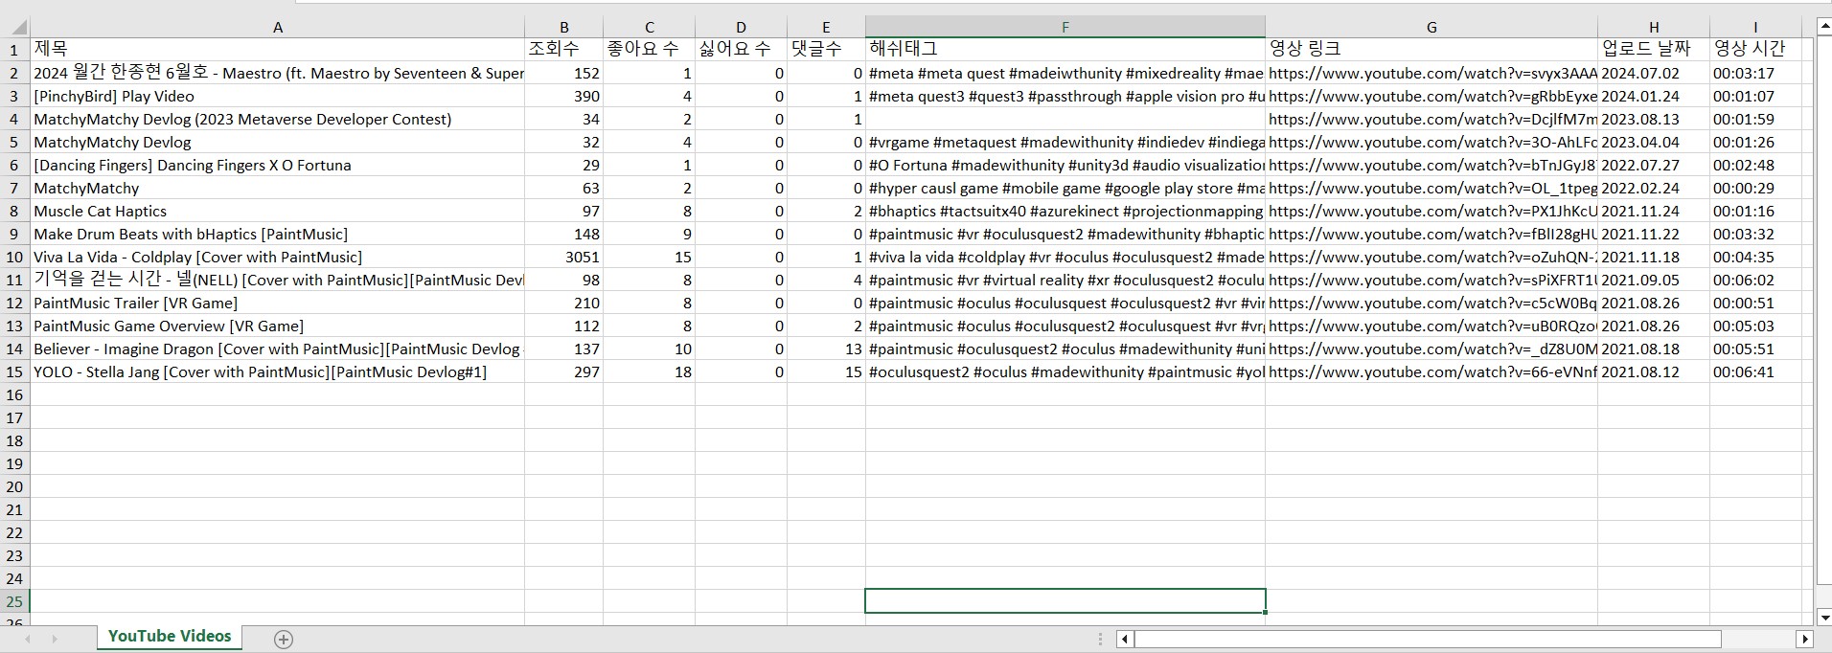
Task: Select column F by its header
Action: 1065,27
